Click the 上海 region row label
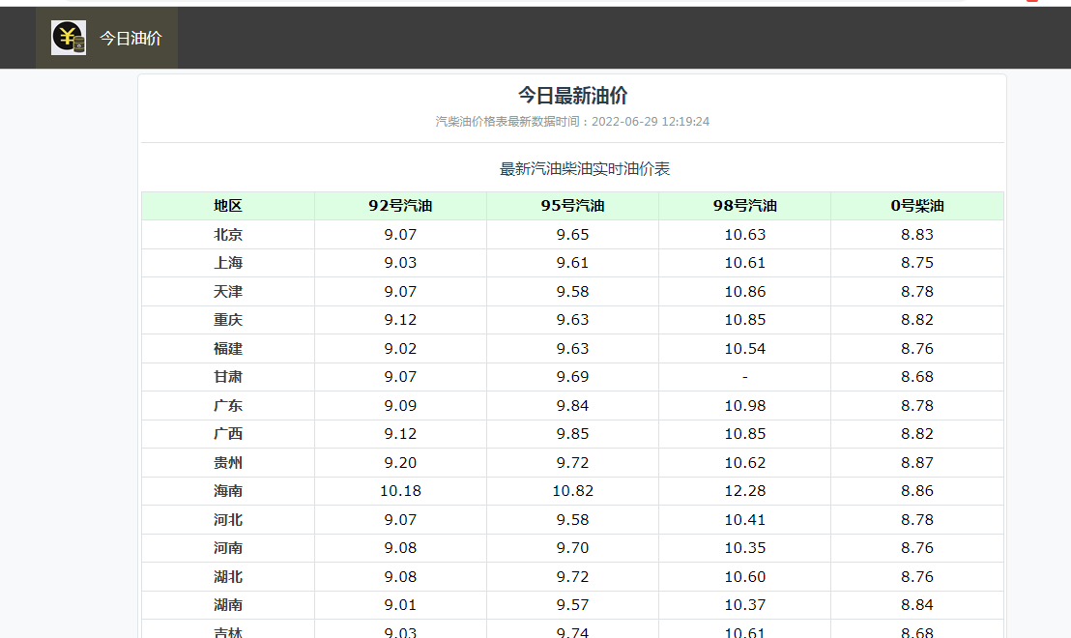Viewport: 1071px width, 638px height. 228,263
